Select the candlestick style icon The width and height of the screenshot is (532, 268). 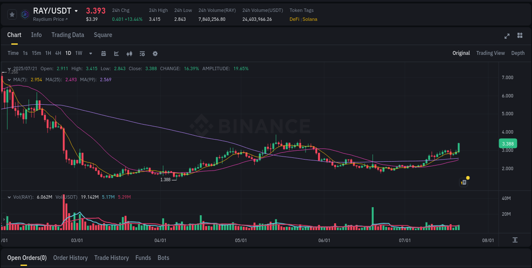tap(129, 54)
